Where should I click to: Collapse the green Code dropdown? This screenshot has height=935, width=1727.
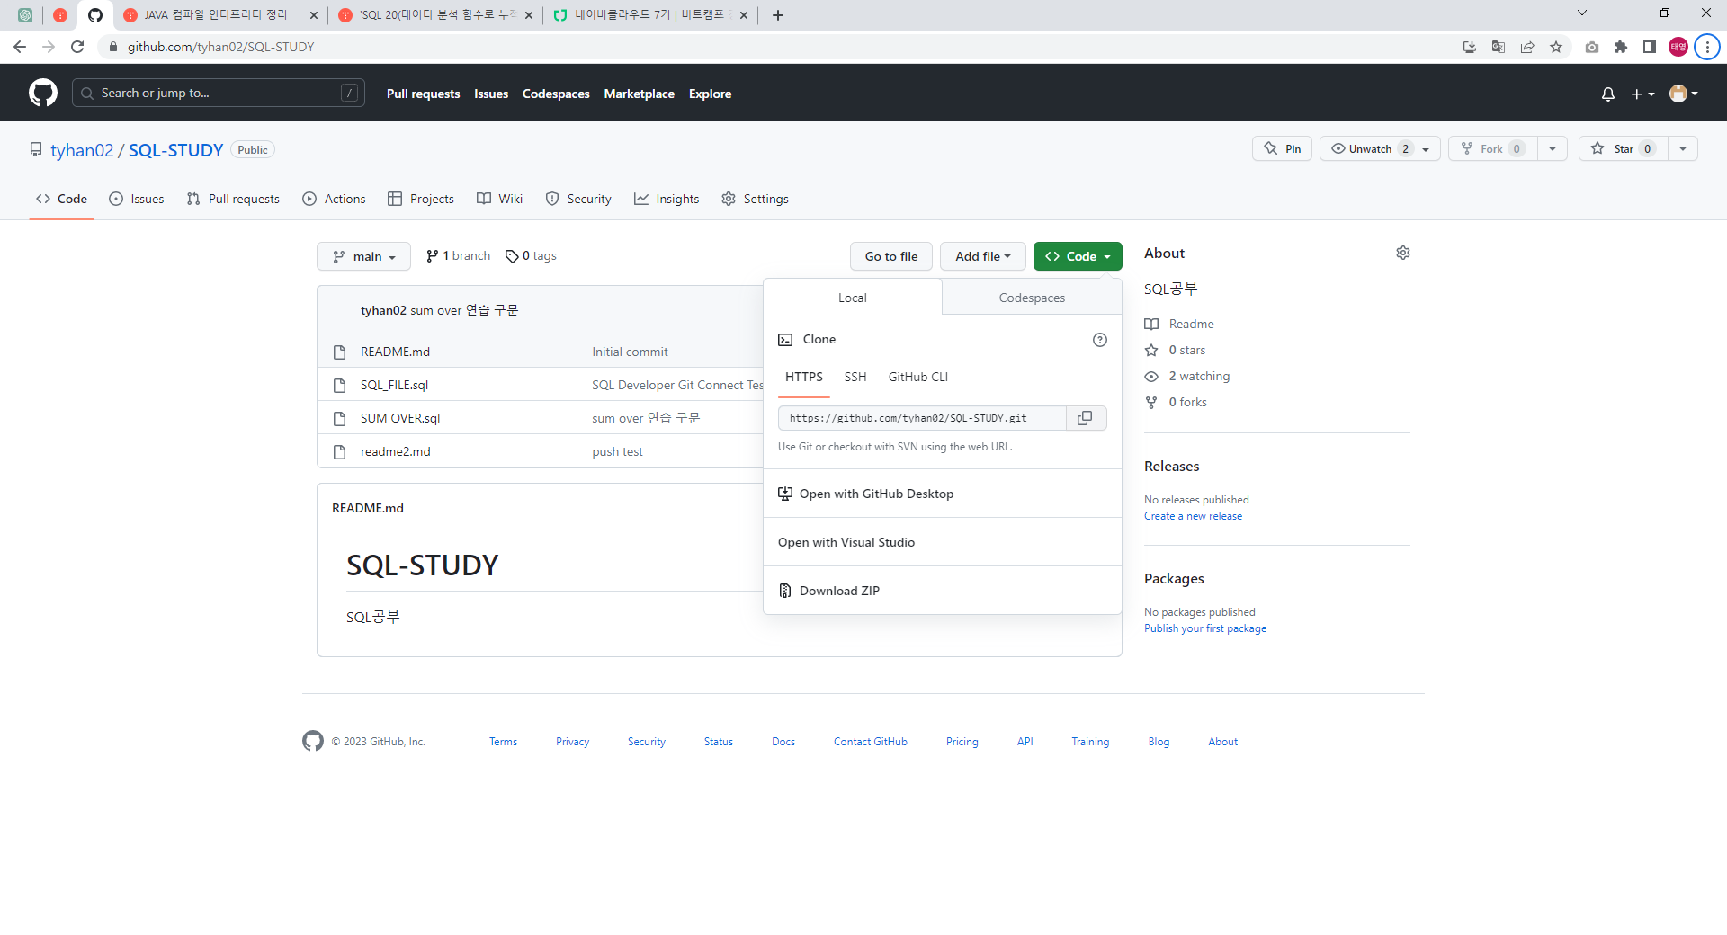1078,256
